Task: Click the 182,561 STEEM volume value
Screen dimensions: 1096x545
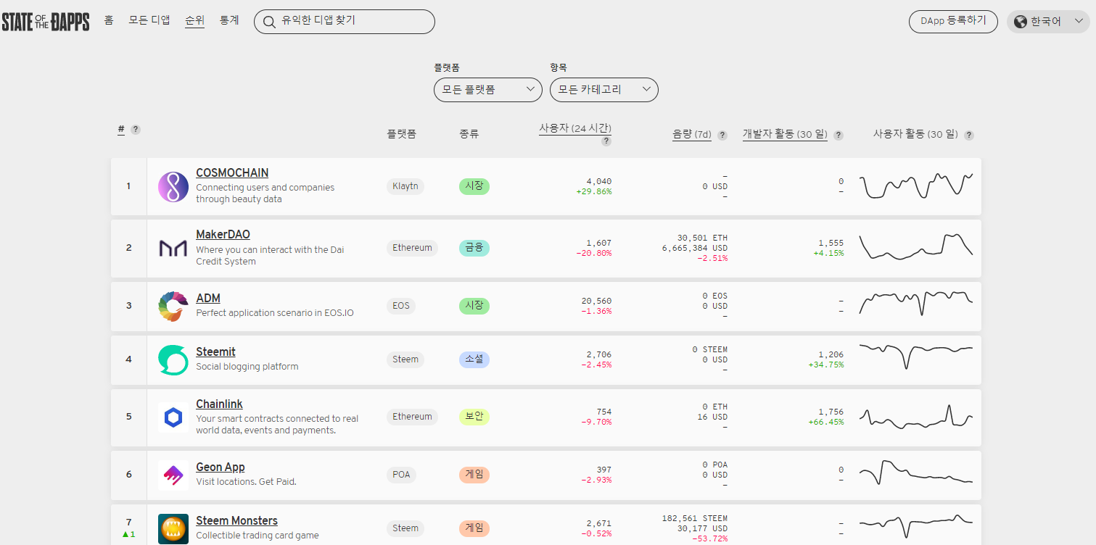Action: coord(695,518)
